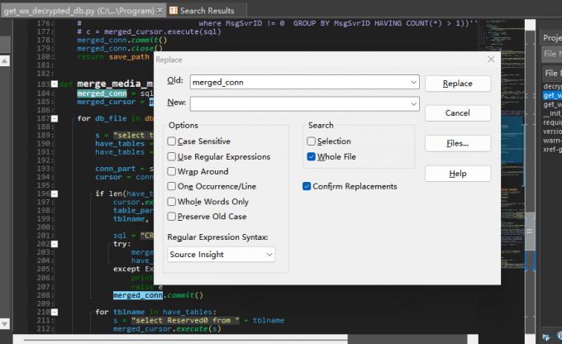
Task: Click the code overview minimap
Action: 502,144
